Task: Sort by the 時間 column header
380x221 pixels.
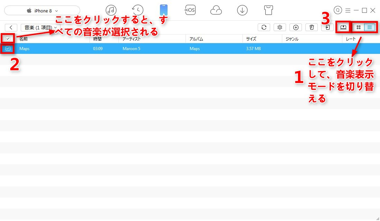Action: click(x=97, y=39)
